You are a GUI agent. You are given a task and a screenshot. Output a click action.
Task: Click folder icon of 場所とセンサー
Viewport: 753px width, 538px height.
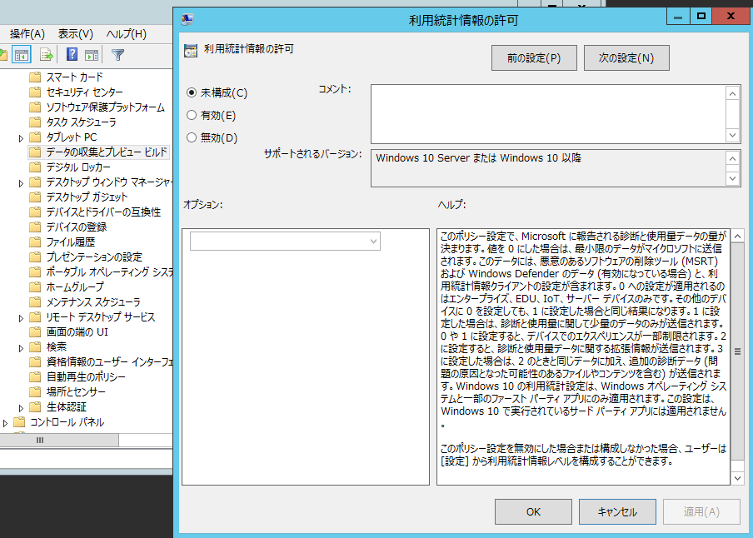(35, 392)
